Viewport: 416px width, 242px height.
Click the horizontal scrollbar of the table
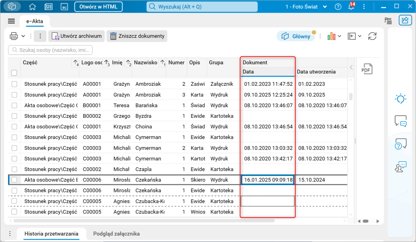click(144, 221)
